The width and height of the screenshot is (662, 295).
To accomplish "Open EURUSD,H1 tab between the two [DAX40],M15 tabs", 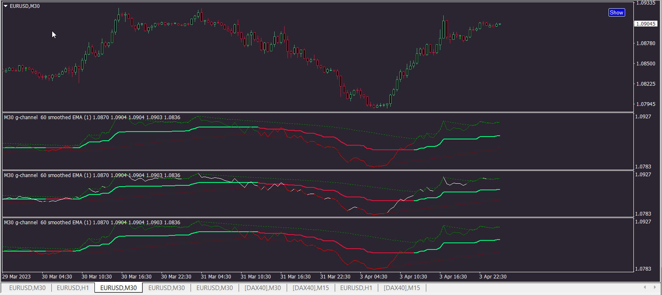I will [x=356, y=288].
